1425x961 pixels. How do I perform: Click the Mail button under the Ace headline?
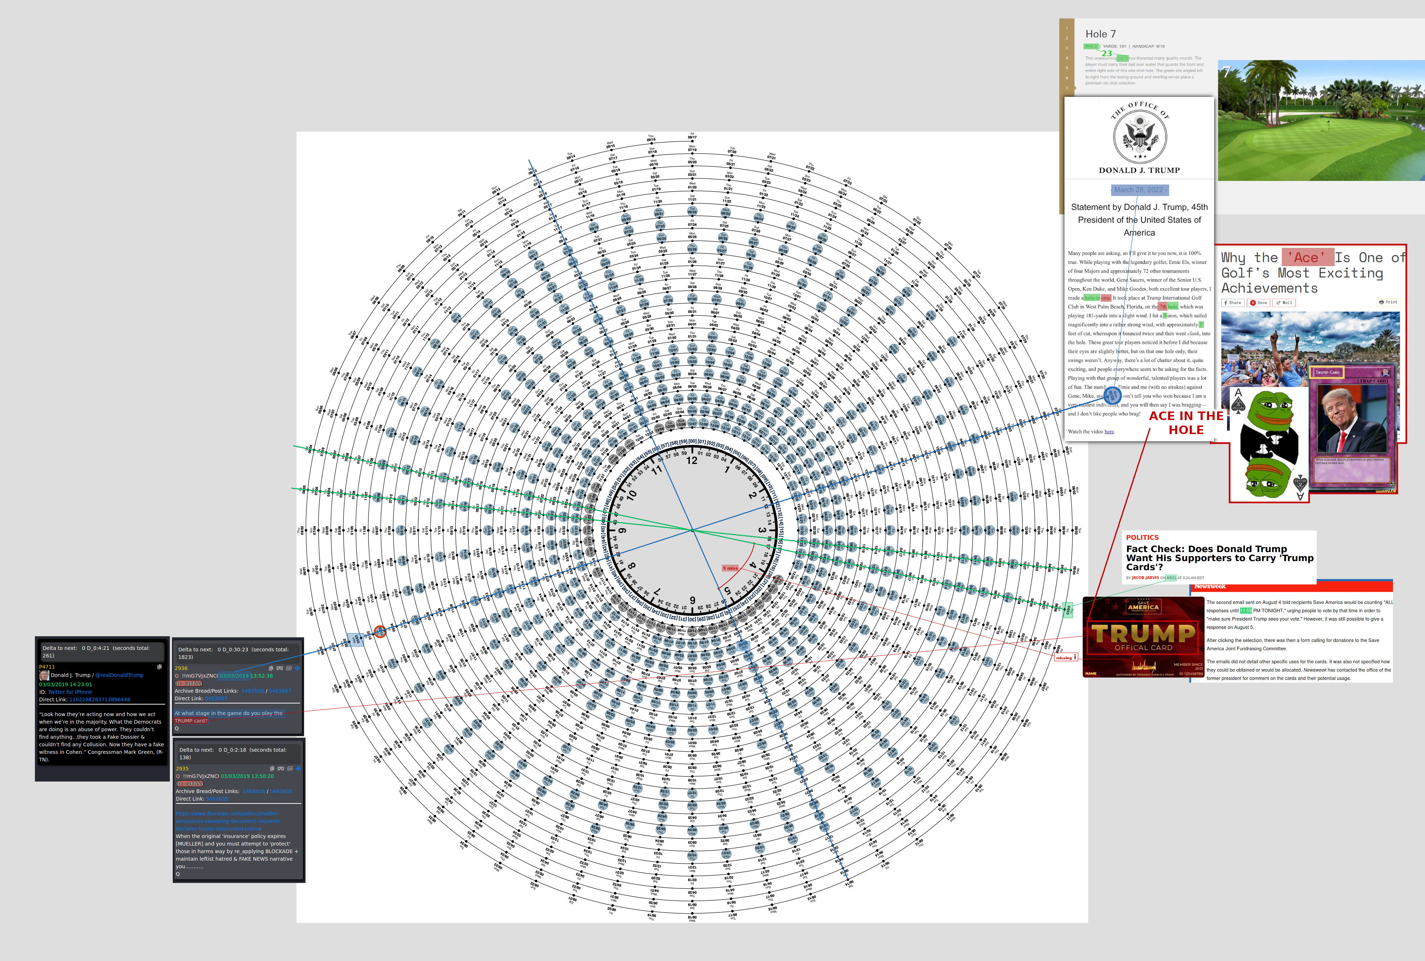click(x=1284, y=303)
